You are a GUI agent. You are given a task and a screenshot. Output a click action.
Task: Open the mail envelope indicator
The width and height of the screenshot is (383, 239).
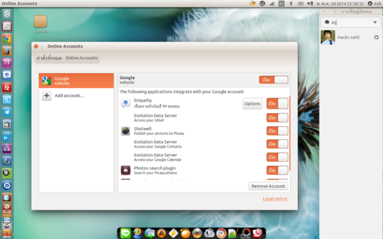tap(301, 3)
